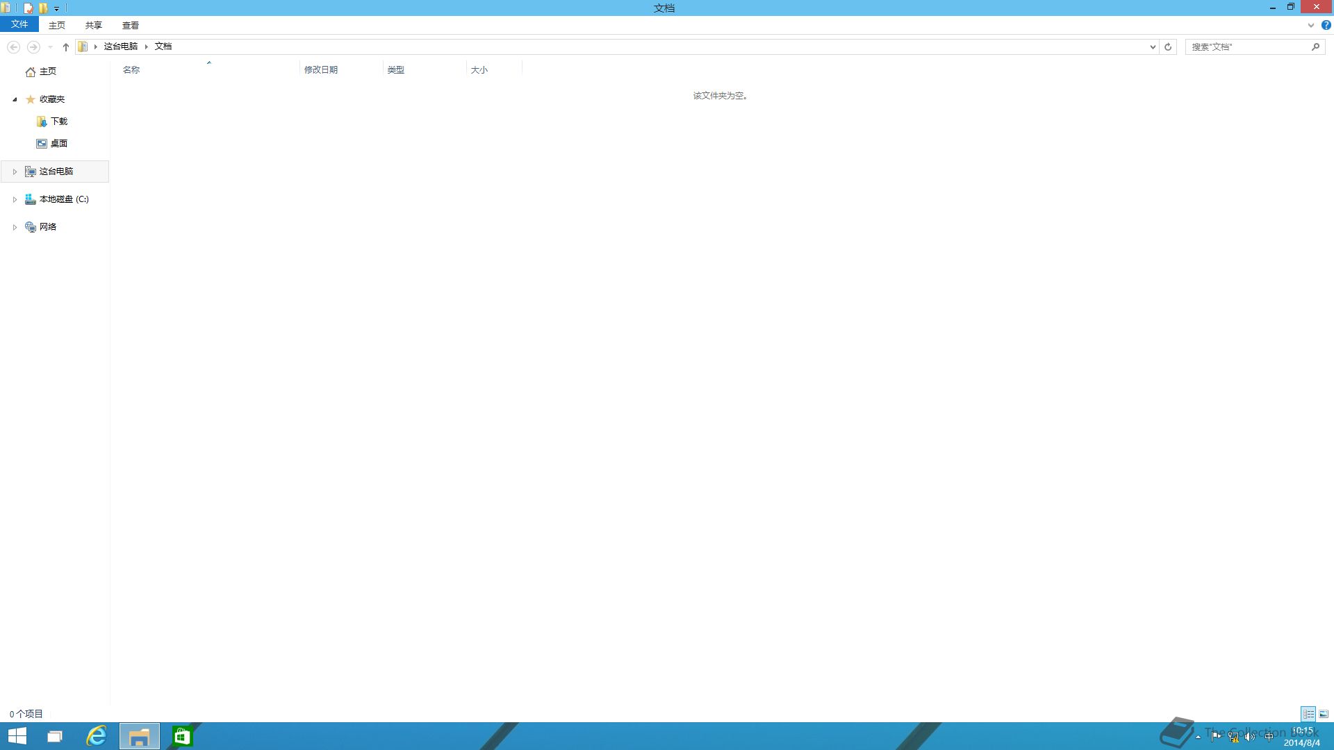Select 网络 in the navigation pane
This screenshot has width=1334, height=750.
(x=48, y=227)
